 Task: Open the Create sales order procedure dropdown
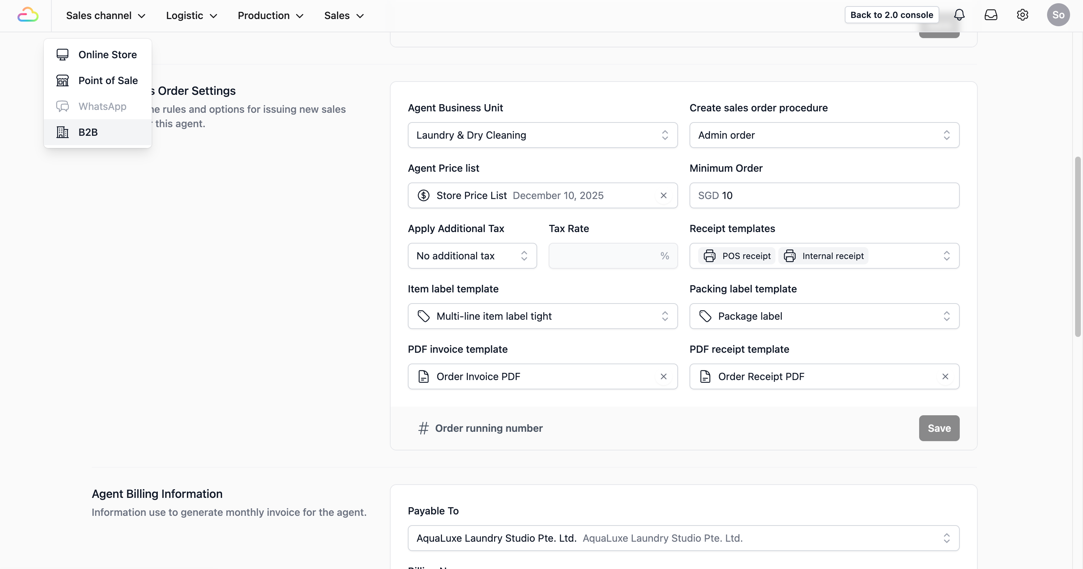coord(824,135)
